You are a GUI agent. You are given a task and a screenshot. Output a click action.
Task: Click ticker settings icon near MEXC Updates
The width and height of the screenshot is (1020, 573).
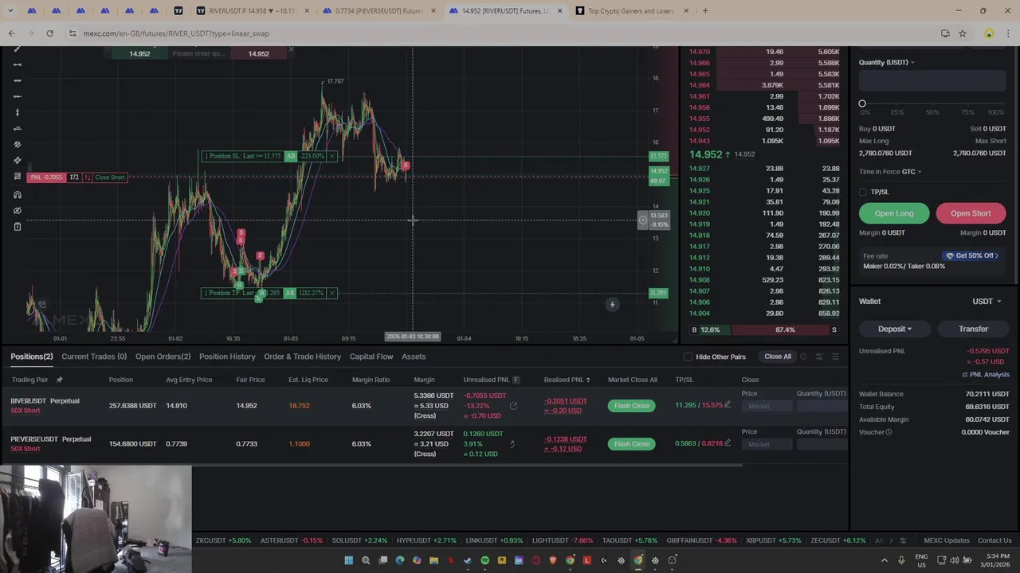(902, 540)
